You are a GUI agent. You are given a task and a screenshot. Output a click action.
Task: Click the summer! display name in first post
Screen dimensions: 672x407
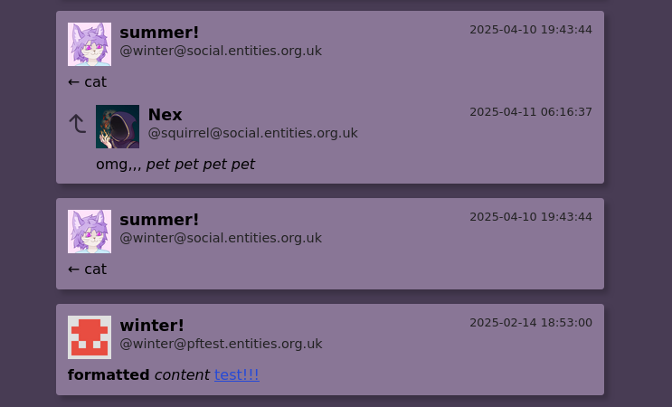coord(159,33)
